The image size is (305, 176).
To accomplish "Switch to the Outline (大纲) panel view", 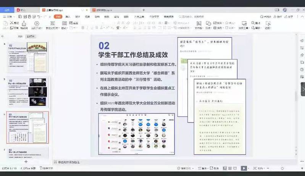I will 20,36.
